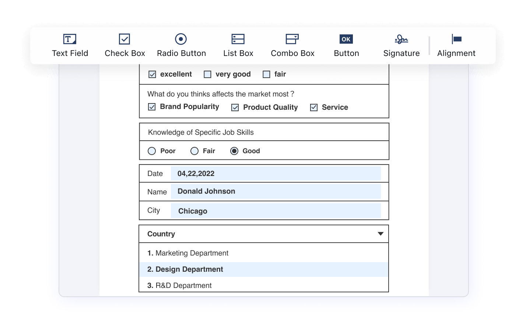Select the Fair radio button
Screen dimensions: 526x324
pos(194,151)
